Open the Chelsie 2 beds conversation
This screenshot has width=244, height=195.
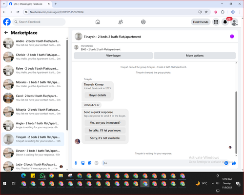[33, 57]
